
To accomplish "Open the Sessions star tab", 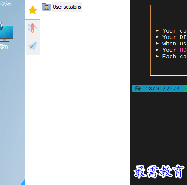I will (33, 10).
